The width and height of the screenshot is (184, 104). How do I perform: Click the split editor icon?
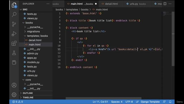[165, 4]
